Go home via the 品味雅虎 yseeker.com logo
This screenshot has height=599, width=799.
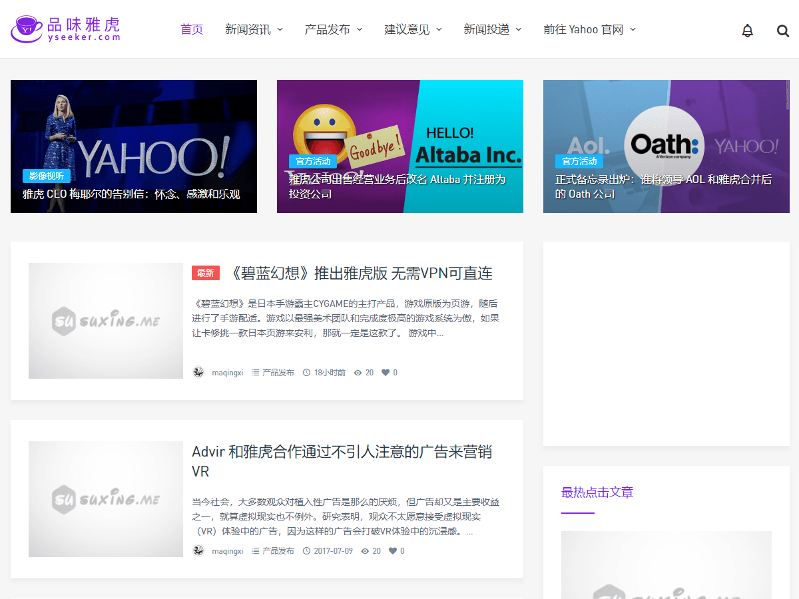[x=65, y=29]
